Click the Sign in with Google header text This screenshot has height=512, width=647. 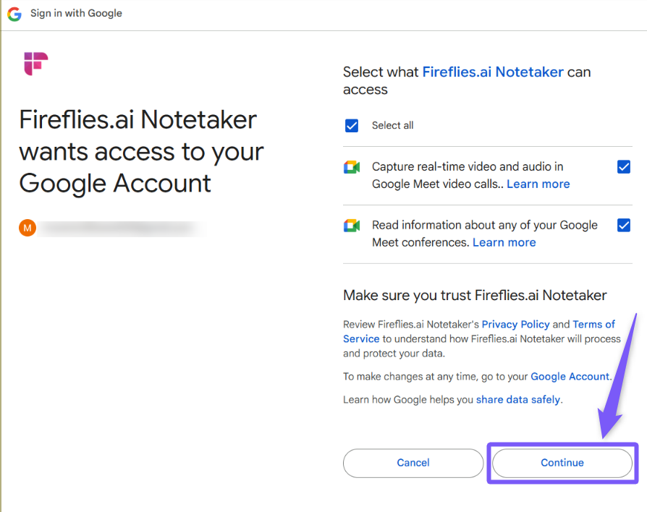tap(76, 14)
